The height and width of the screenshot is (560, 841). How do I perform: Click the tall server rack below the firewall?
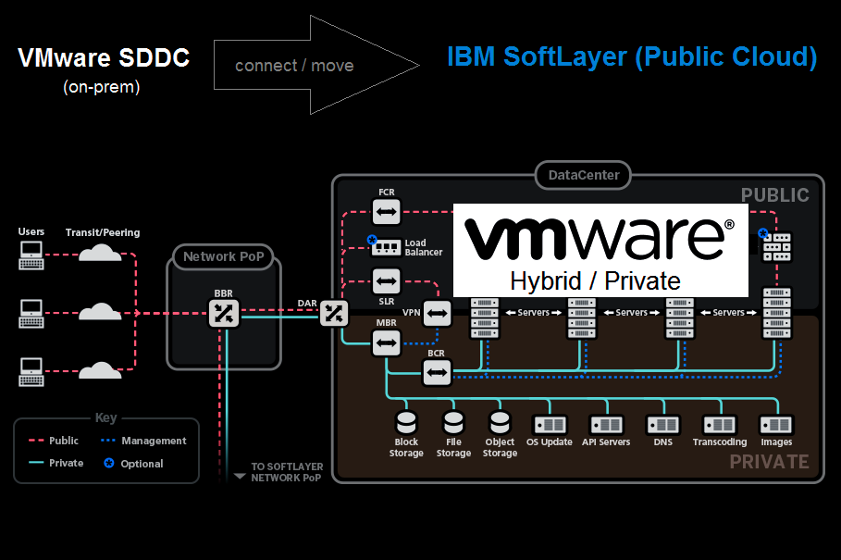pyautogui.click(x=776, y=313)
